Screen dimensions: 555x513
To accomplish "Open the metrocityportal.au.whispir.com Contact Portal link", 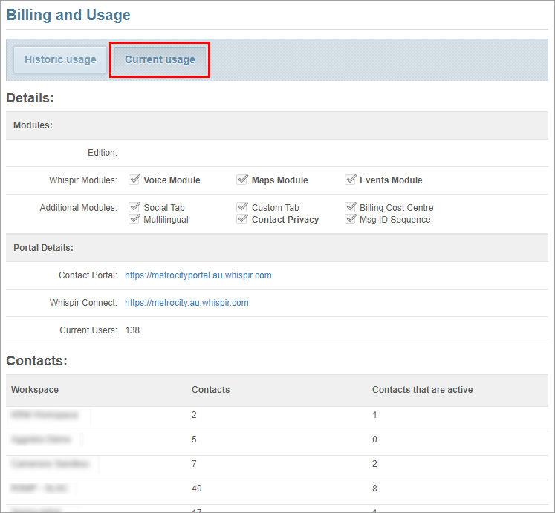I will pos(198,275).
